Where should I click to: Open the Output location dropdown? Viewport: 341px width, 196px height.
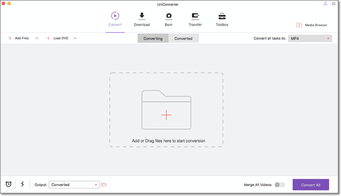pyautogui.click(x=74, y=185)
